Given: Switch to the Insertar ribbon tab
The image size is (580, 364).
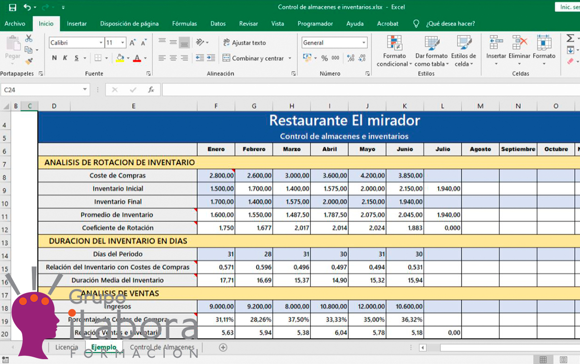Looking at the screenshot, I should 77,24.
